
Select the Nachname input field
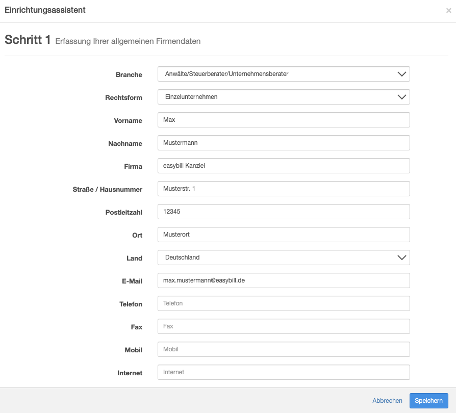click(283, 143)
